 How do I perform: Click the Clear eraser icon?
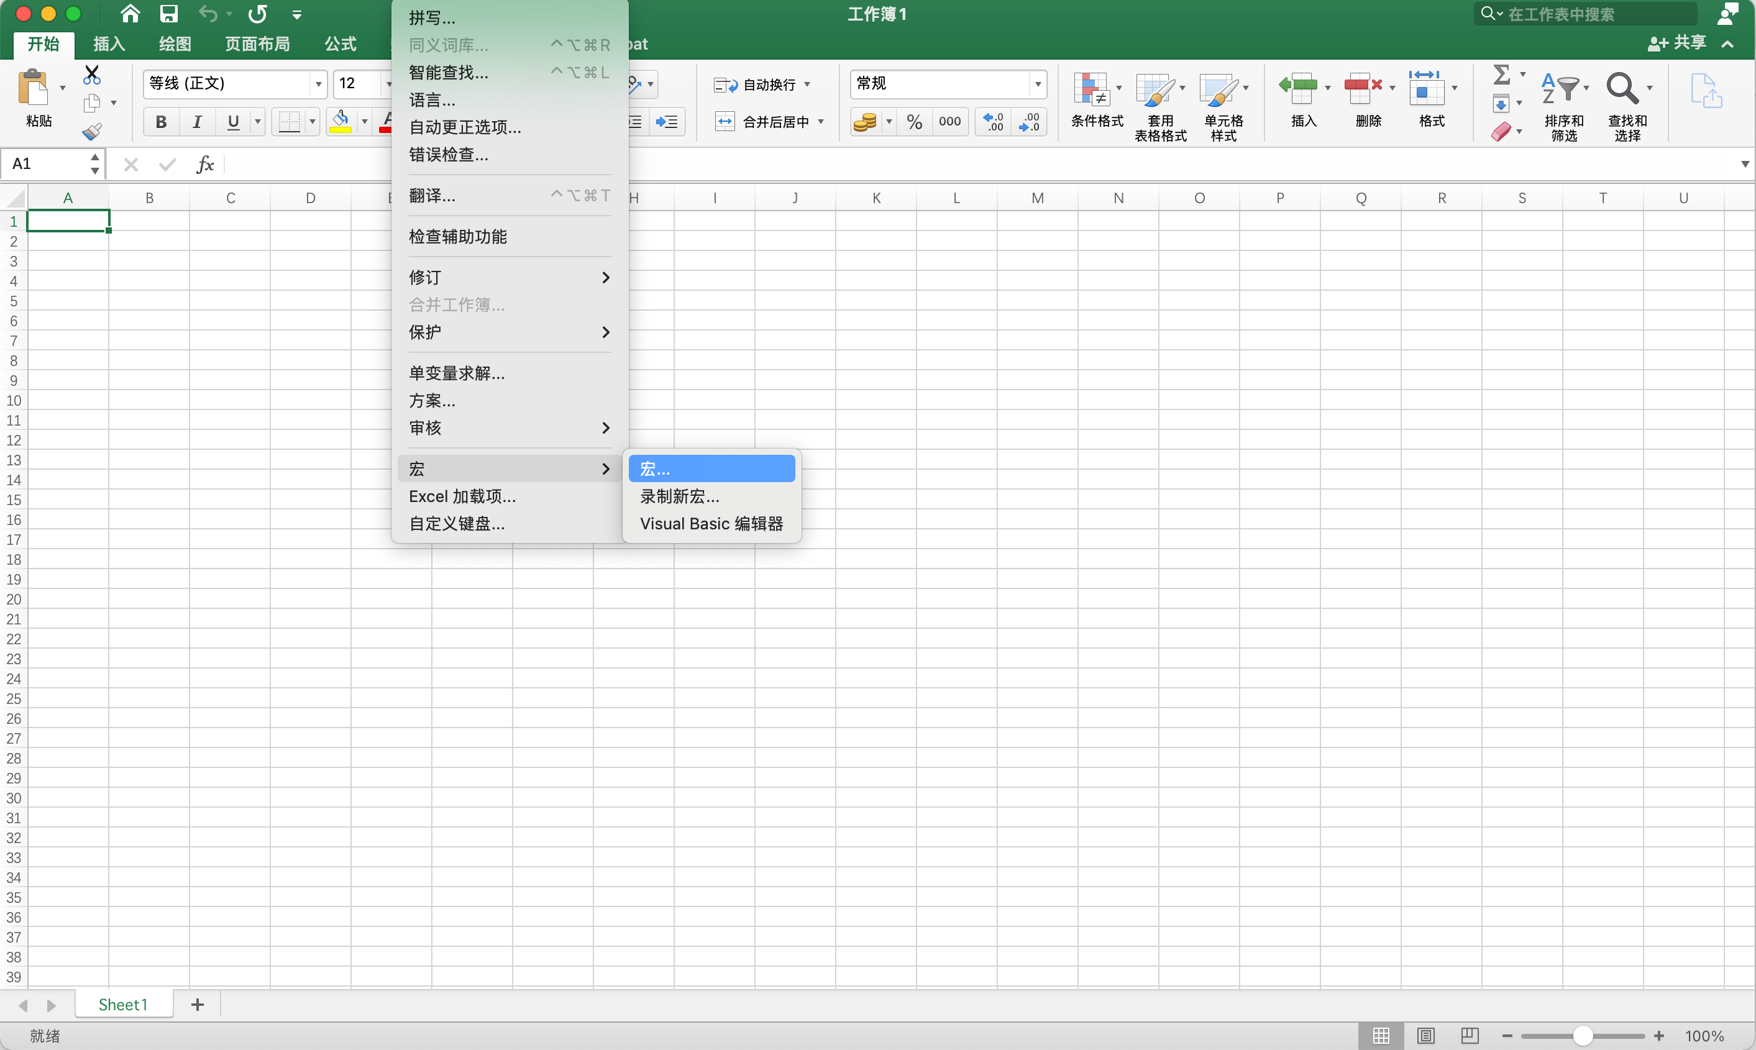1501,132
